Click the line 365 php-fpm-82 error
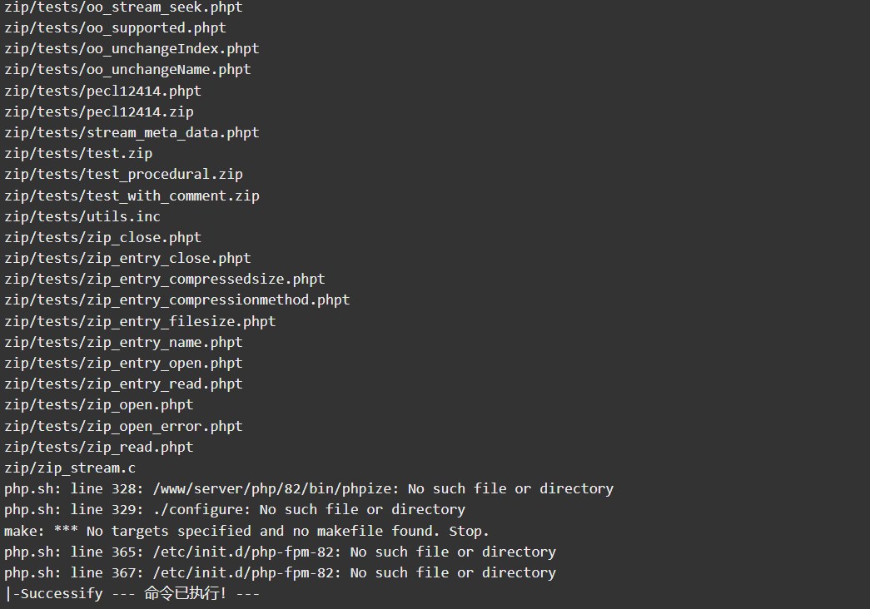The width and height of the screenshot is (870, 609). pyautogui.click(x=280, y=552)
